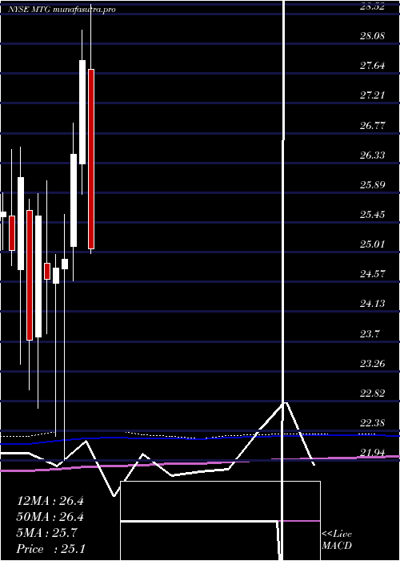400x561 pixels.
Task: Select the tallest red candlestick near 27.64
Action: pos(91,159)
